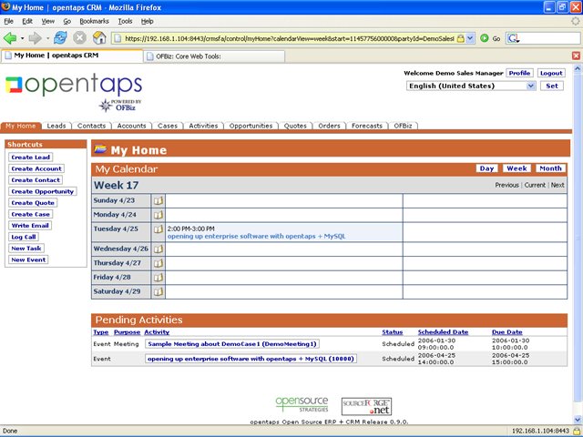Click the Logout button
The width and height of the screenshot is (583, 437).
point(550,73)
